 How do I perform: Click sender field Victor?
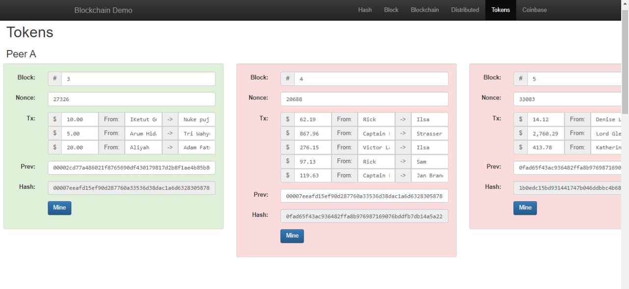click(376, 147)
